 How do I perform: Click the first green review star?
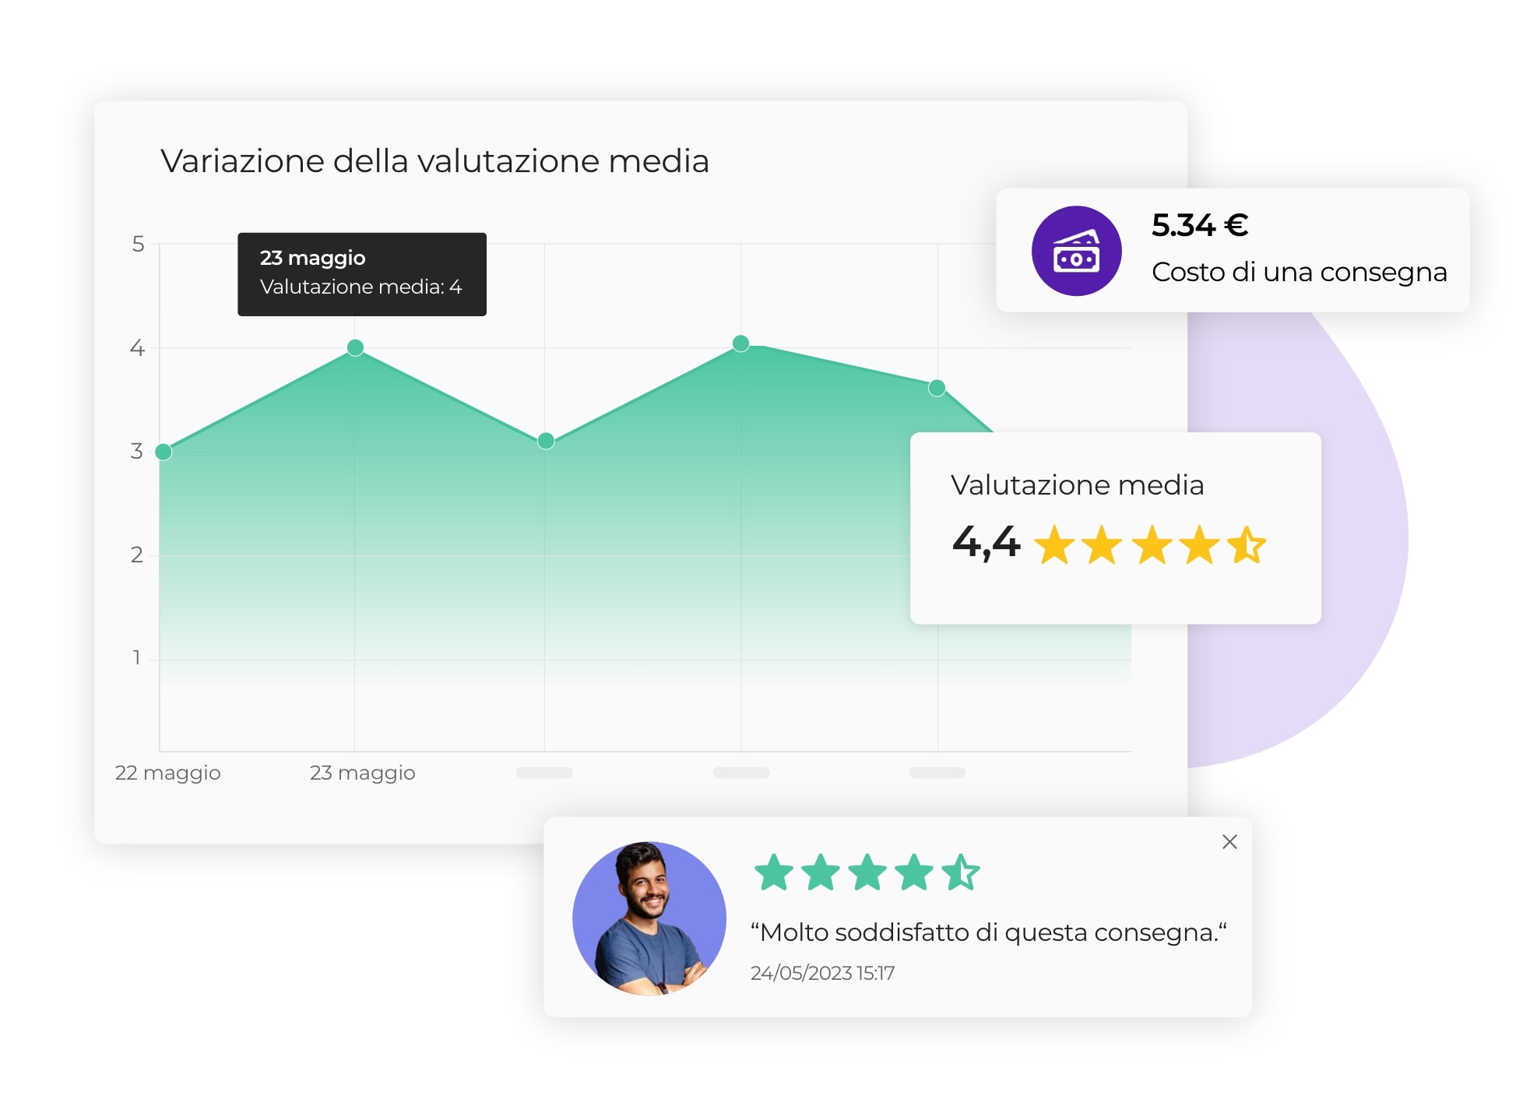click(773, 872)
